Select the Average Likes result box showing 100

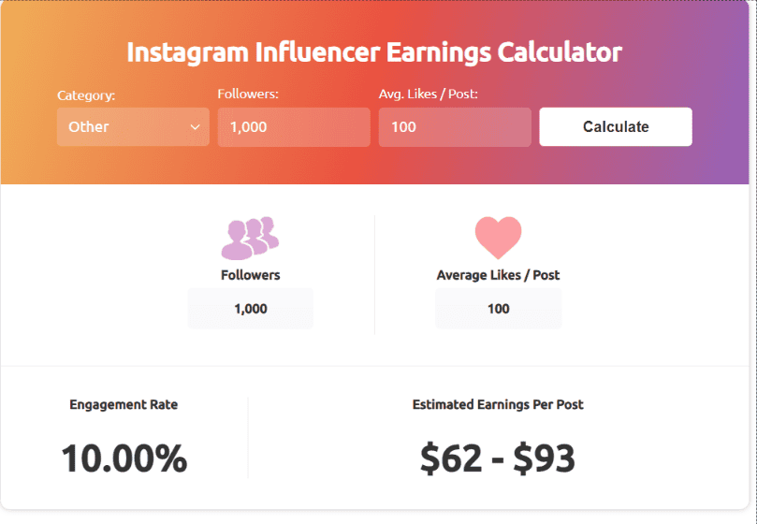click(x=498, y=309)
